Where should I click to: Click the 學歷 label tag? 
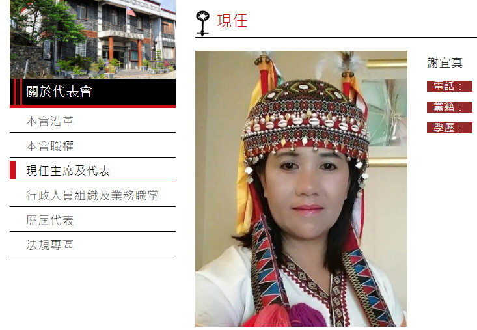[x=449, y=128]
